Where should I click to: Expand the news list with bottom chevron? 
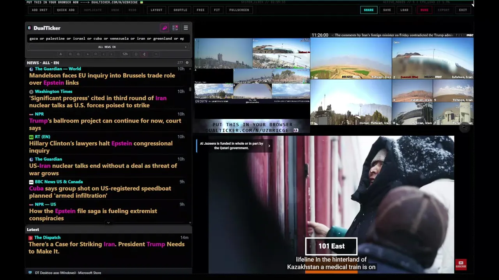coord(108,222)
